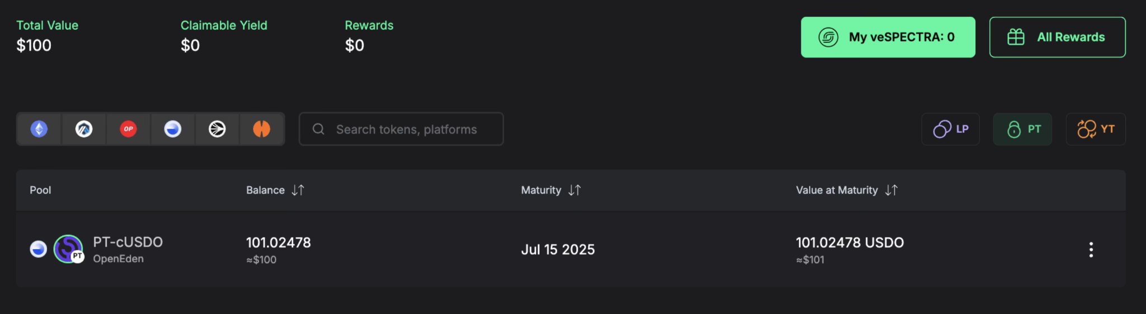Click the Base chain badge in PT-cUSDO row
Image resolution: width=1146 pixels, height=314 pixels.
[38, 249]
